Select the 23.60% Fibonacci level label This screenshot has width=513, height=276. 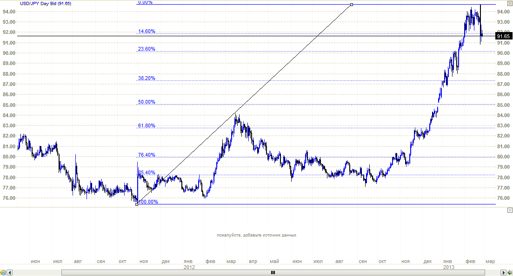pyautogui.click(x=147, y=49)
